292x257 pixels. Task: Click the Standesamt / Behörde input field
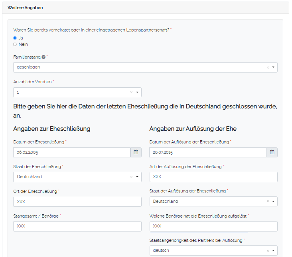77,226
